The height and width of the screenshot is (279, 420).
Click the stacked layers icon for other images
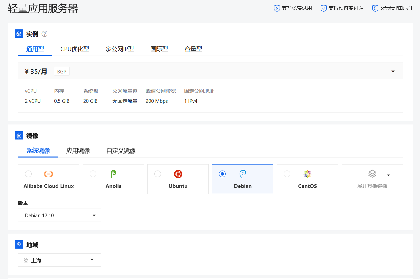click(372, 174)
